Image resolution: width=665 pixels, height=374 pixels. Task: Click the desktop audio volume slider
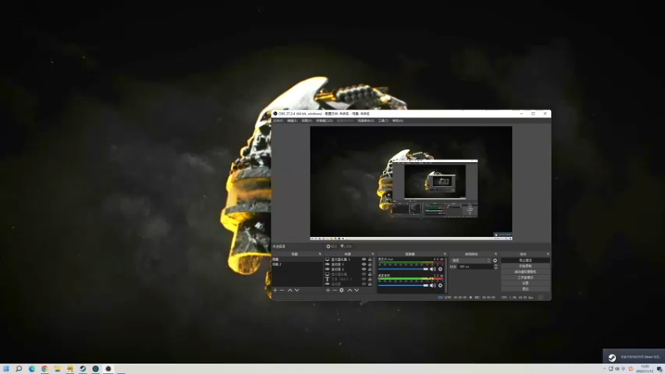pyautogui.click(x=403, y=285)
